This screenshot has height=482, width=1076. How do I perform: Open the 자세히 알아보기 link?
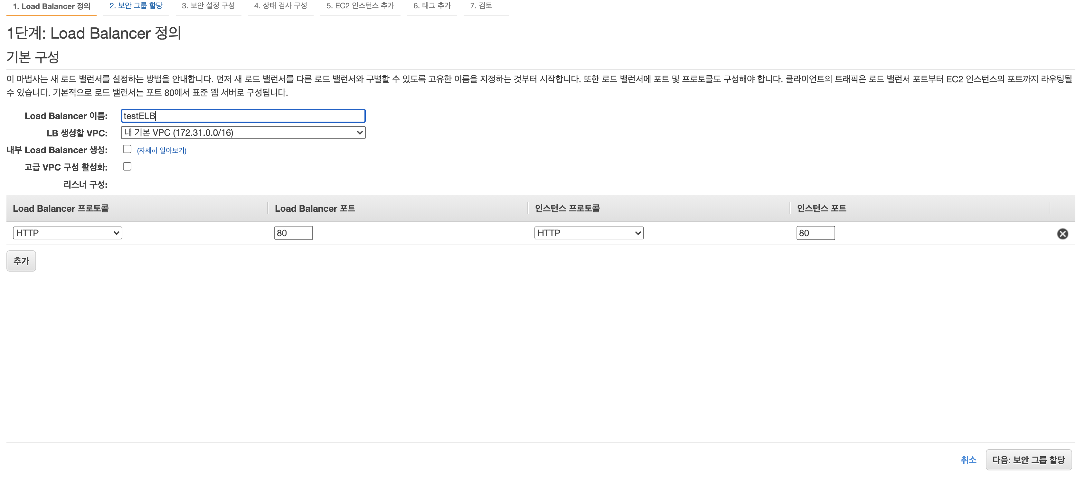162,150
